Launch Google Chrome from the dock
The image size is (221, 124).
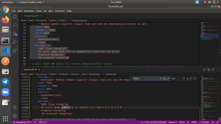(x=6, y=10)
